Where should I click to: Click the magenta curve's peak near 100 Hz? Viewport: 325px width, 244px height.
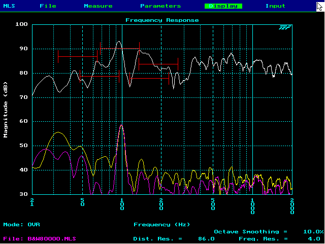coord(121,125)
